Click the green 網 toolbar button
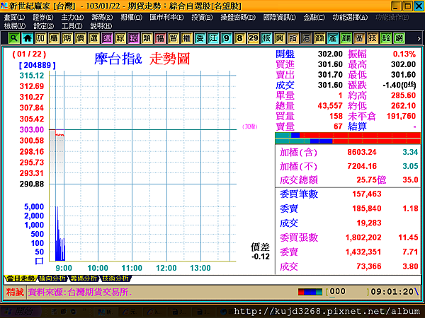Viewport: 425px width, 318px height. (399, 38)
